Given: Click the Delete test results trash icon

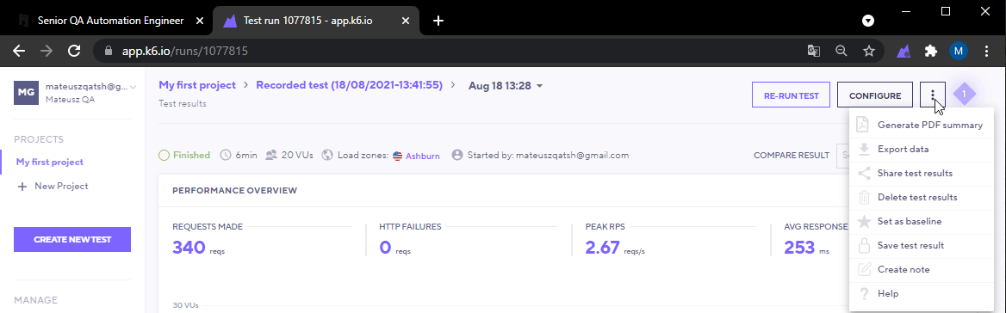Looking at the screenshot, I should pos(864,197).
